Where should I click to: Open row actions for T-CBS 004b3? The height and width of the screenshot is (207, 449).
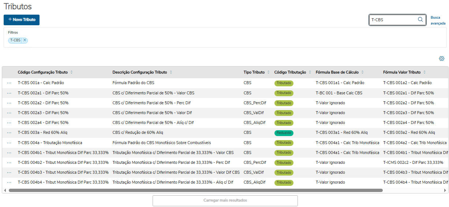[x=9, y=172]
